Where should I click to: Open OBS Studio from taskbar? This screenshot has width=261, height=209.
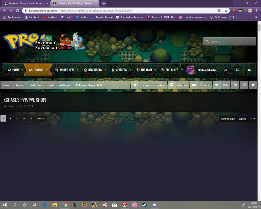(74, 205)
